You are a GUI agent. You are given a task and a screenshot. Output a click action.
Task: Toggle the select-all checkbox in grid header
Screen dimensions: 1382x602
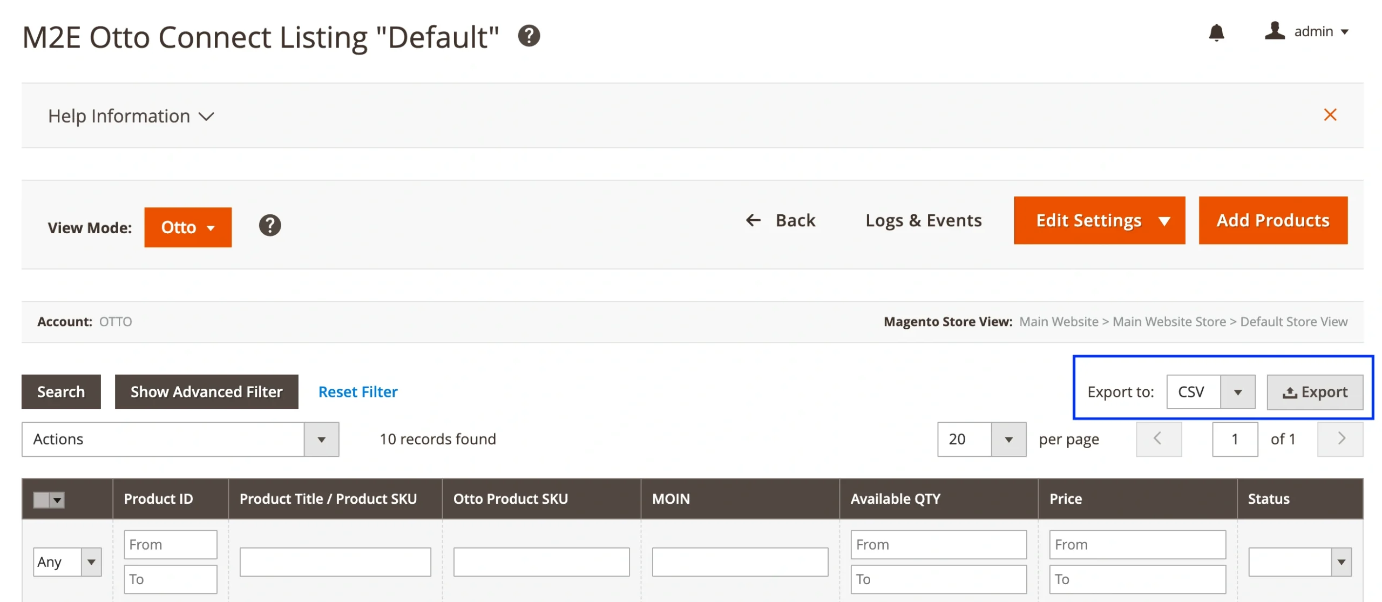pyautogui.click(x=42, y=499)
